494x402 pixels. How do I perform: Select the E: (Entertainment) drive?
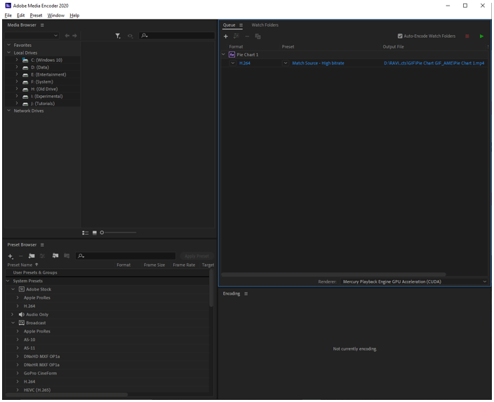48,74
